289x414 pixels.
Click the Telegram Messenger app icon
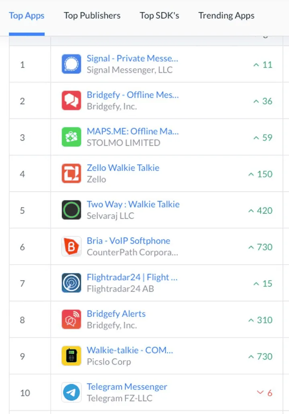(71, 393)
